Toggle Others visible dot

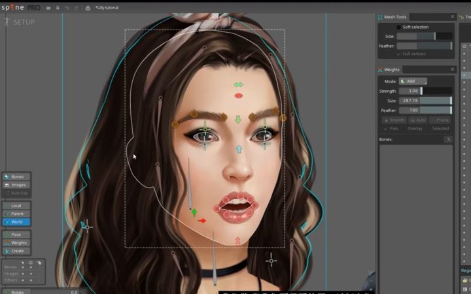pos(31,280)
